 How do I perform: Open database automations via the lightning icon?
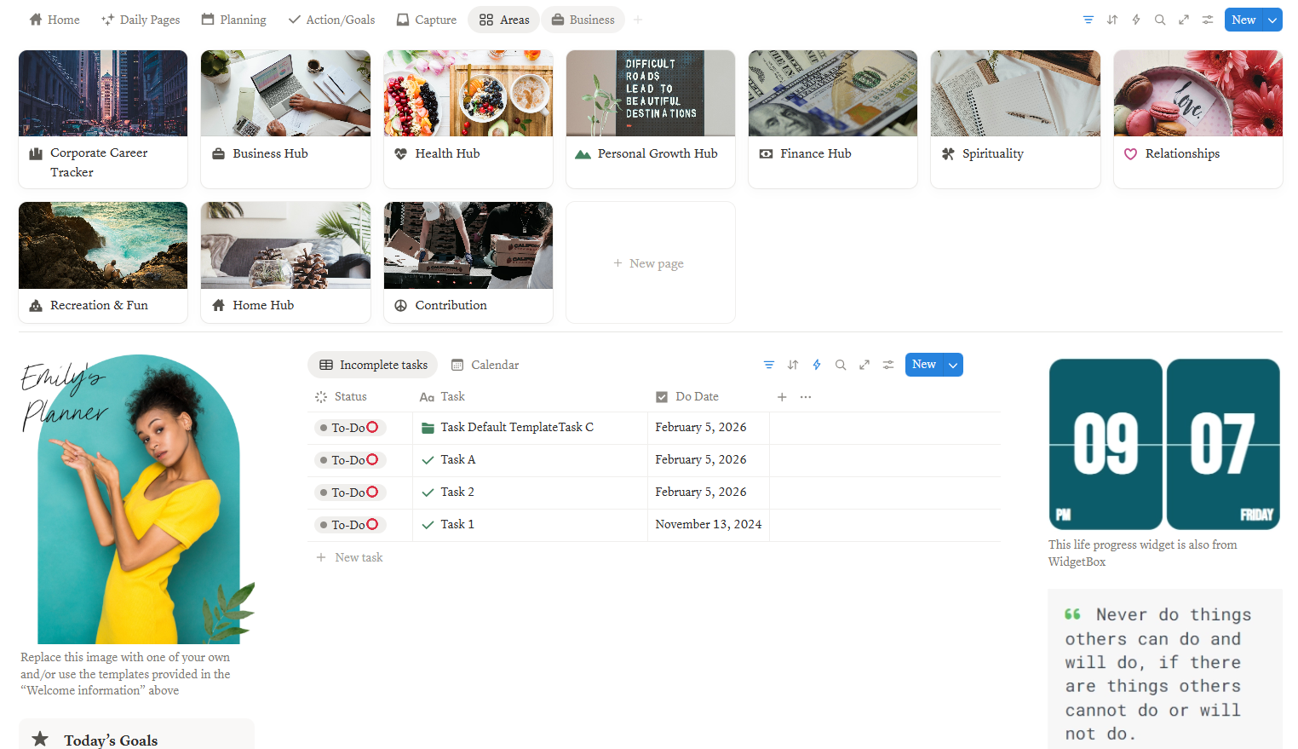(x=817, y=364)
